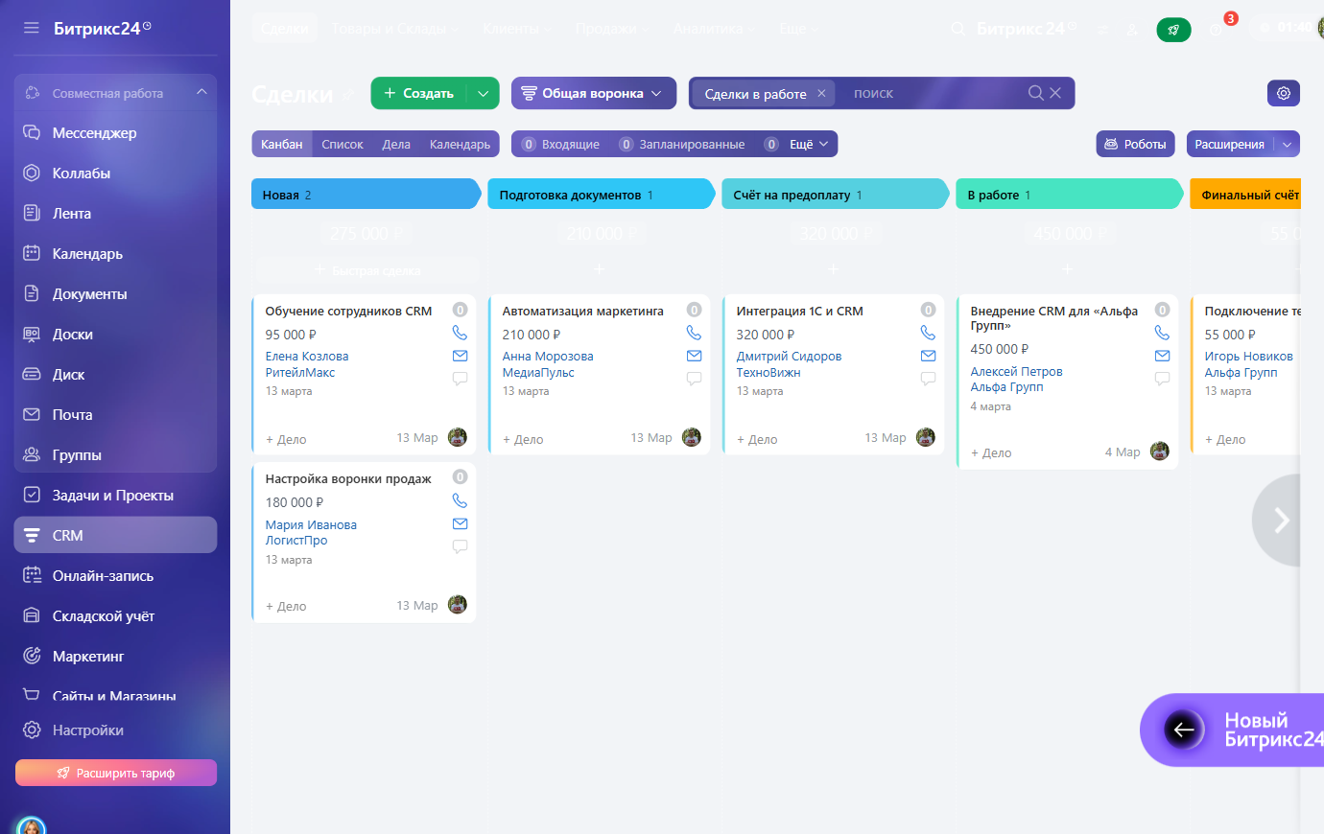Image resolution: width=1324 pixels, height=834 pixels.
Task: Open chat on Интеграция 1С и CRM card
Action: [x=928, y=379]
